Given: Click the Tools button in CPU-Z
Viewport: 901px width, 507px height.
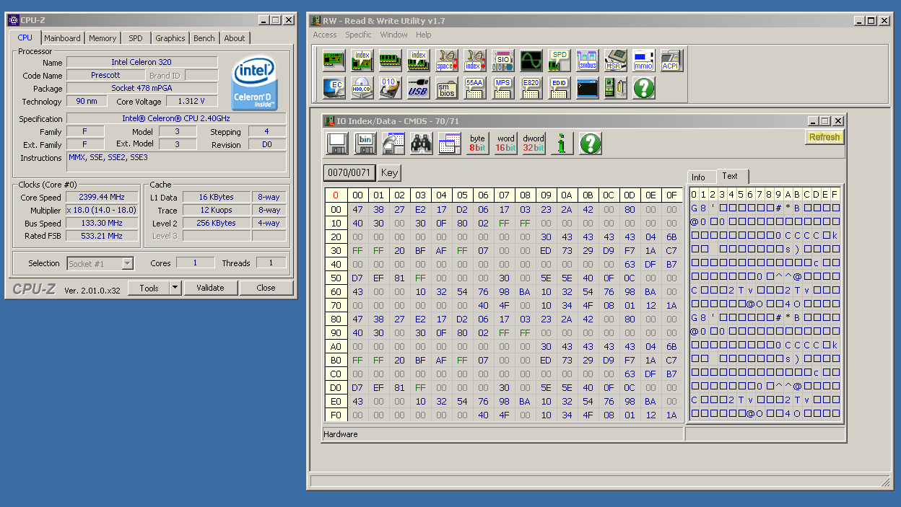Looking at the screenshot, I should pos(149,288).
